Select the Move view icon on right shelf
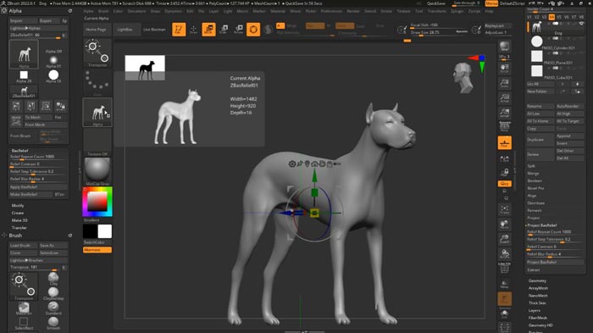Viewport: 593px width, 333px height. pos(504,225)
